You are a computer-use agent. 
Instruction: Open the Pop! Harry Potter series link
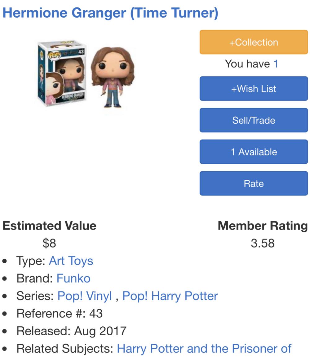pos(170,295)
